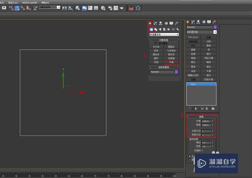Viewport: 252px width, 178px height.
Task: Toggle the Angle Snap tool in toolbar
Action: [17, 8]
